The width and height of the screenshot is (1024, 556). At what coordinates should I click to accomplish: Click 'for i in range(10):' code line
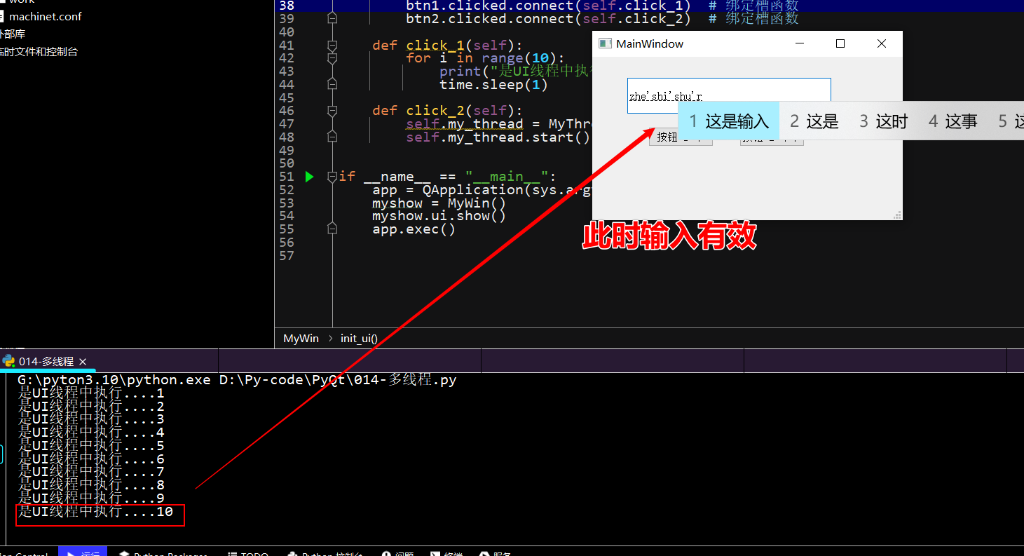485,58
